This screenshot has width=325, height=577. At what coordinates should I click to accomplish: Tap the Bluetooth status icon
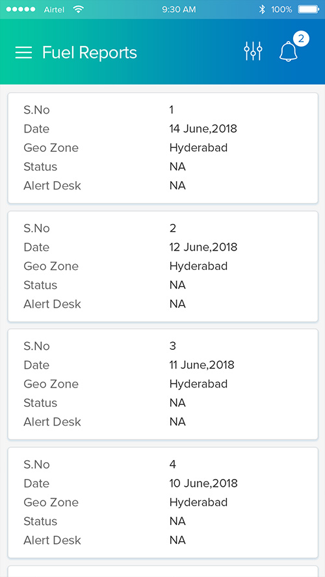pos(262,10)
